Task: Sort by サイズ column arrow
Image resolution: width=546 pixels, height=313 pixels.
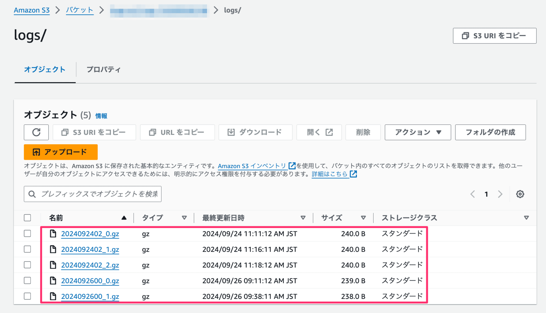Action: [x=363, y=218]
